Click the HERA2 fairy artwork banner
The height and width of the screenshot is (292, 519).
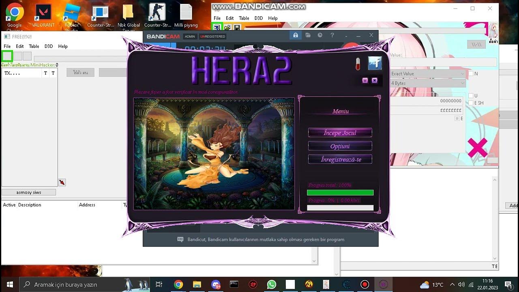click(214, 154)
